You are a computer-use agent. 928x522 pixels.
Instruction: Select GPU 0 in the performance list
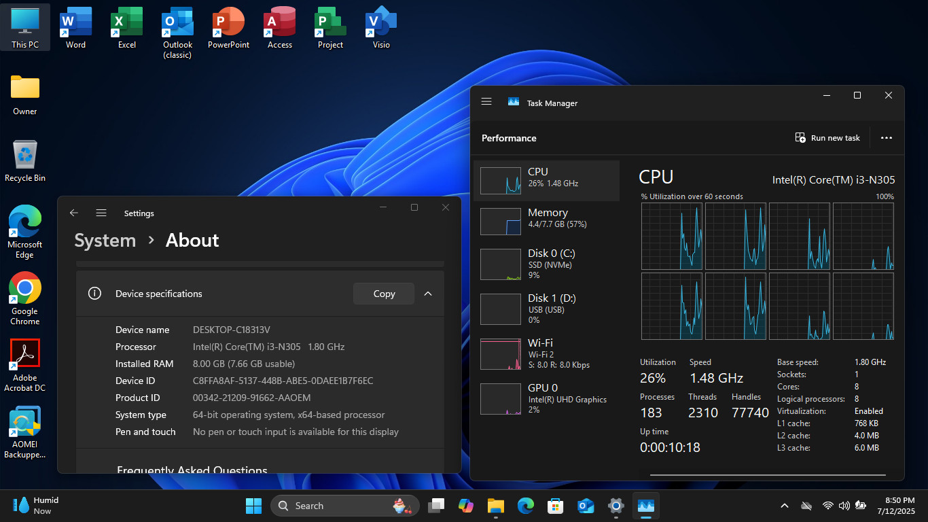(546, 398)
